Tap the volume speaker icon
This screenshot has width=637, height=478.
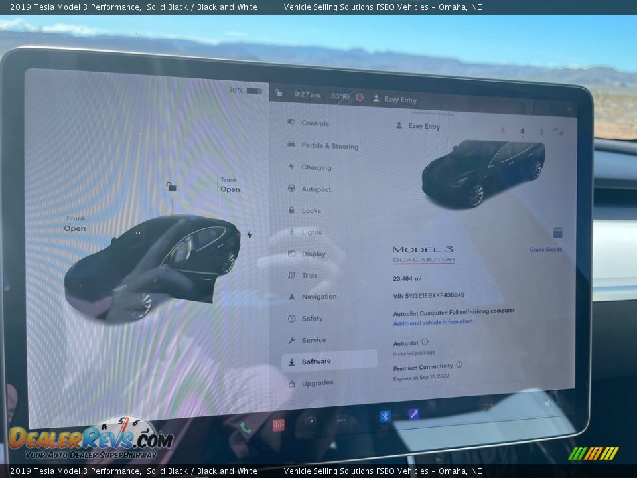pyautogui.click(x=549, y=403)
